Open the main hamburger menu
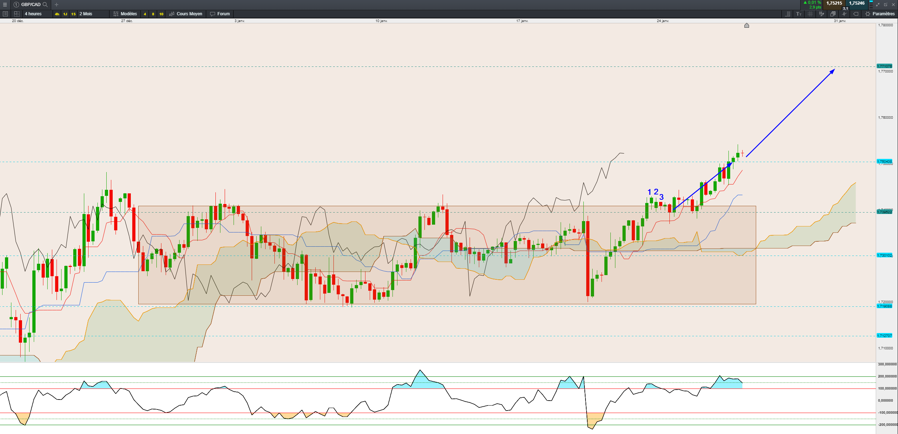Screen dimensions: 898x434 click(5, 5)
